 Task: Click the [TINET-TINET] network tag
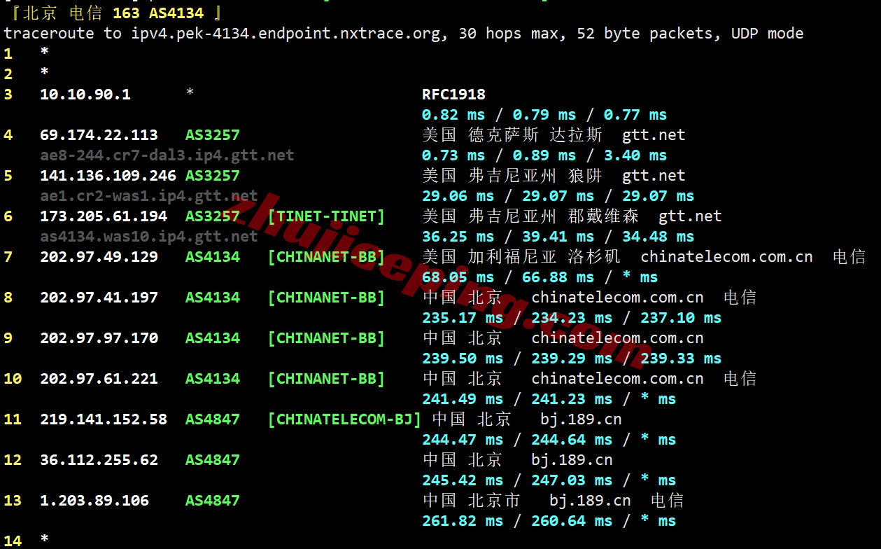pyautogui.click(x=326, y=216)
